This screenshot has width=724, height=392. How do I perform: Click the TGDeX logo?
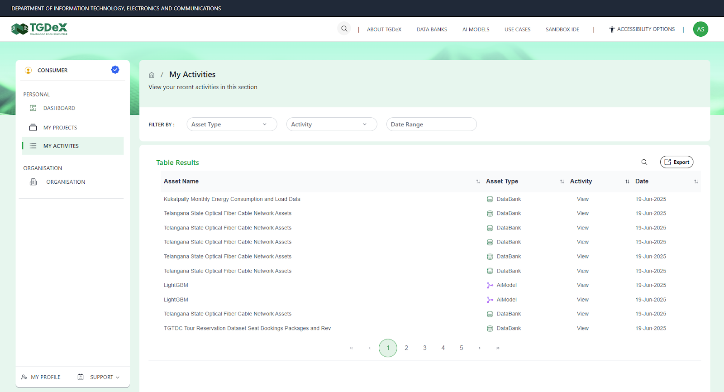(39, 29)
